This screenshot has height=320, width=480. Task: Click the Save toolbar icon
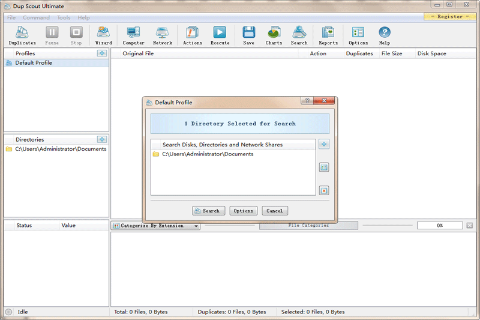[248, 35]
